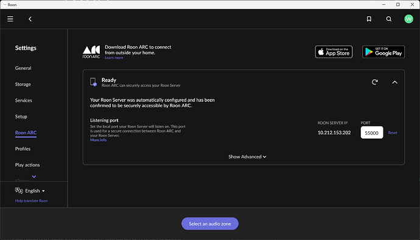Reset the listening port
Image resolution: width=420 pixels, height=240 pixels.
393,133
